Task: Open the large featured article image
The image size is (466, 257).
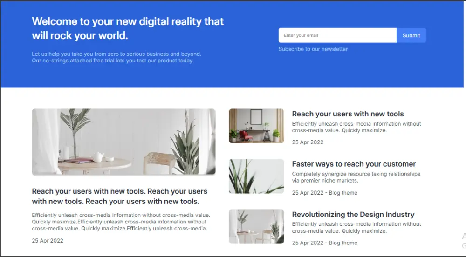Action: click(x=123, y=142)
